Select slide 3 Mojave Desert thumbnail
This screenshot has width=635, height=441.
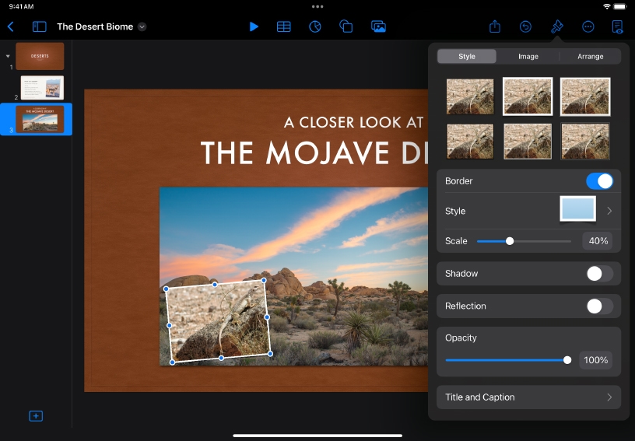click(x=40, y=119)
